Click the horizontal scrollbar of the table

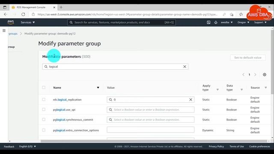click(154, 141)
